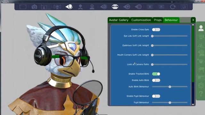This screenshot has height=115, width=205.
Task: Open help question mark in green sidebar
Action: pos(201,94)
